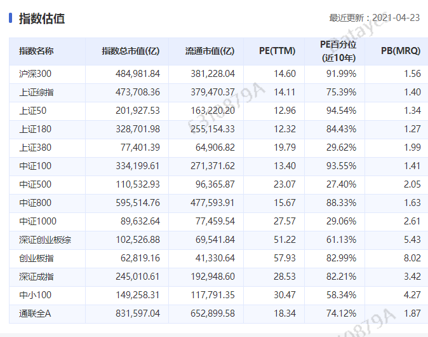428x337 pixels.
Task: Click the 指数名称 column header
Action: [x=36, y=52]
